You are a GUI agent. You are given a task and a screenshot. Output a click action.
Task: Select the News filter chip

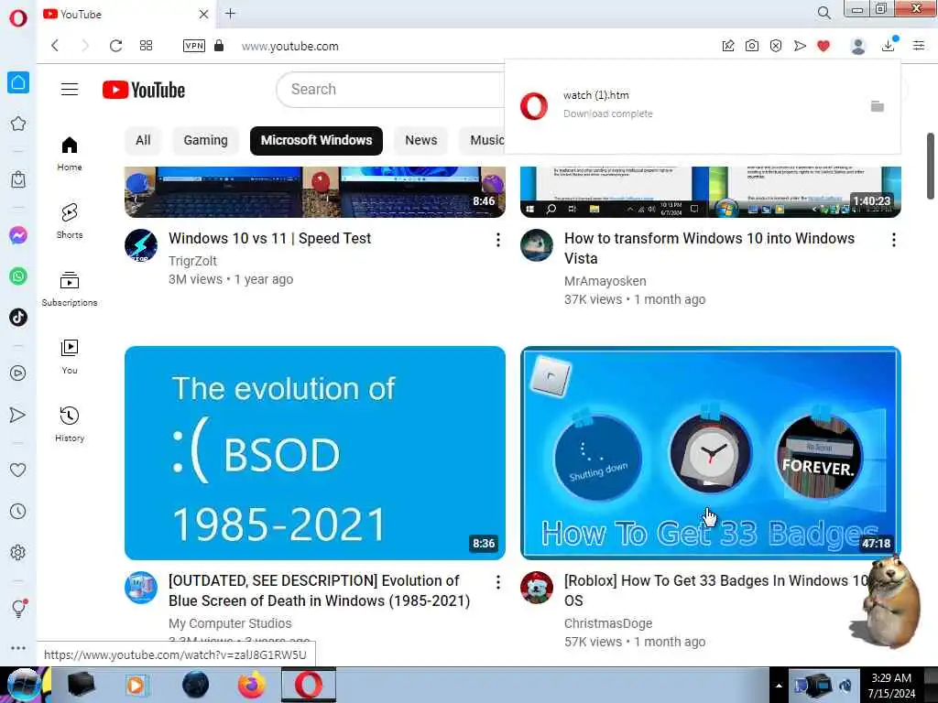421,140
